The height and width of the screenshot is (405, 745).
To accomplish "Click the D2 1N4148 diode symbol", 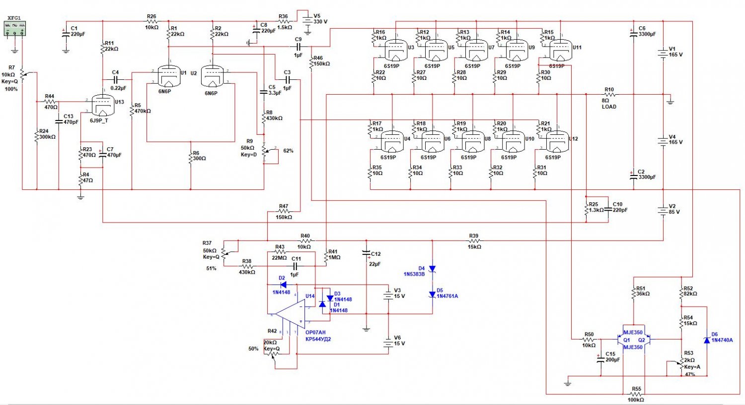I will tap(283, 285).
